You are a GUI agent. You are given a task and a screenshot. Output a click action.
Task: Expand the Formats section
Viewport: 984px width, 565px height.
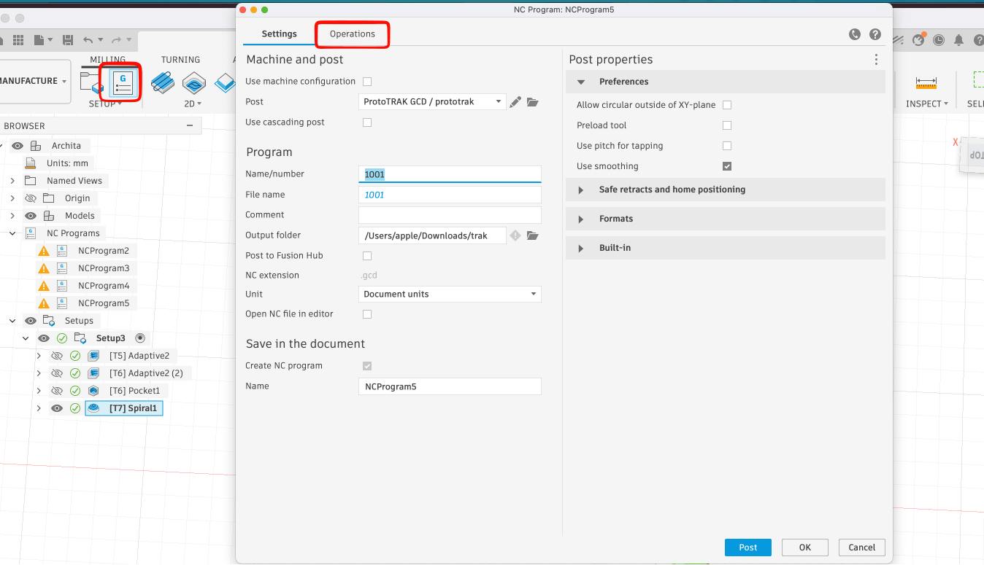581,219
